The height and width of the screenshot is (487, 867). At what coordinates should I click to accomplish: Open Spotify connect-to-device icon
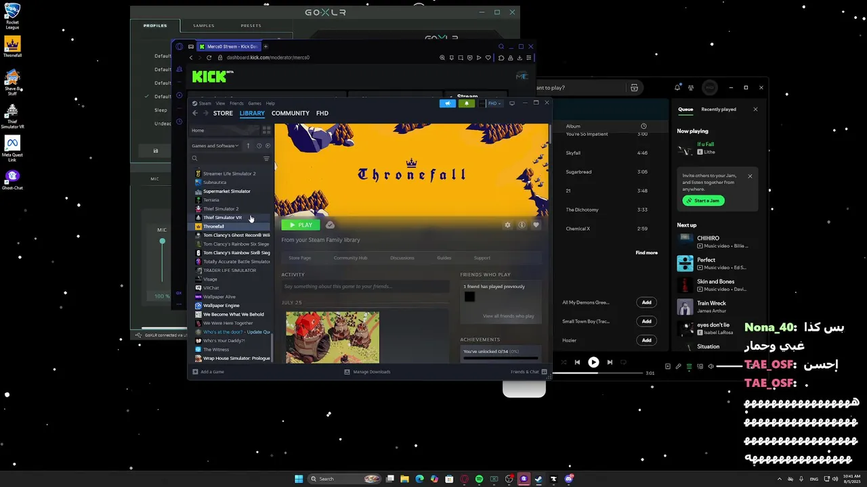click(700, 366)
